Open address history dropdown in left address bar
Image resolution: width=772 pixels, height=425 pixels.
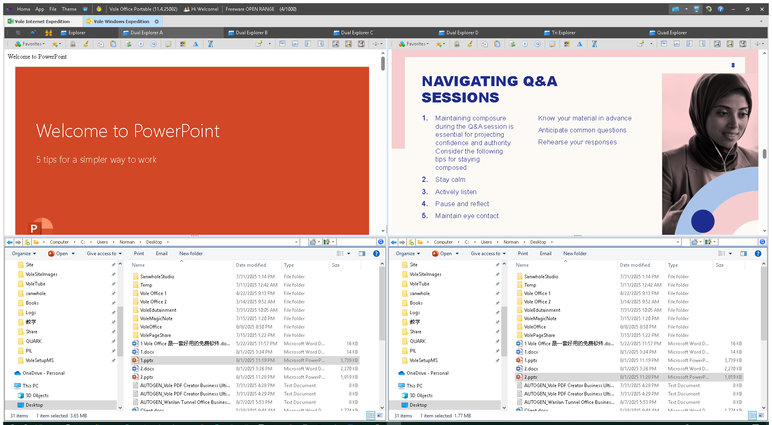(x=296, y=242)
